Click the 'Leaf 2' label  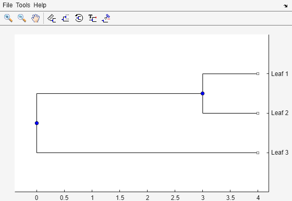point(279,113)
